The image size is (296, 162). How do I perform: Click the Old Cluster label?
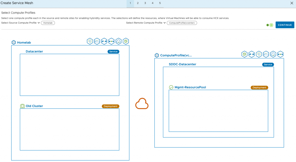click(x=34, y=106)
